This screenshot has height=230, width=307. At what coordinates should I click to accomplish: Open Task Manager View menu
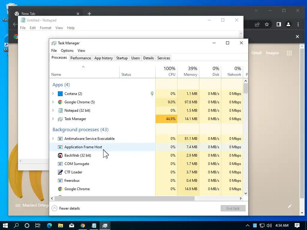81,51
